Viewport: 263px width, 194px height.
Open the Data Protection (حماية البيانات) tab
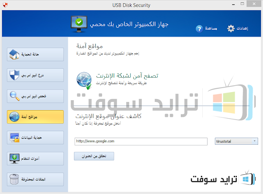click(x=35, y=137)
